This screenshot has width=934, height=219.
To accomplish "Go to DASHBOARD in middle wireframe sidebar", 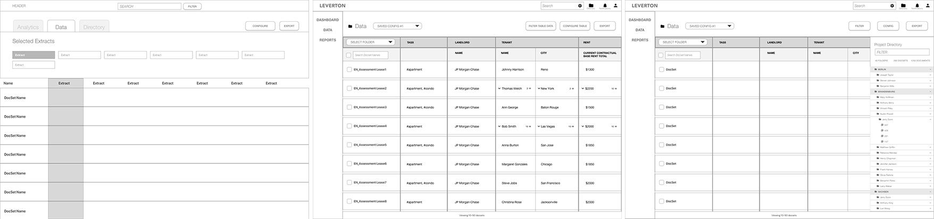I will pos(328,20).
